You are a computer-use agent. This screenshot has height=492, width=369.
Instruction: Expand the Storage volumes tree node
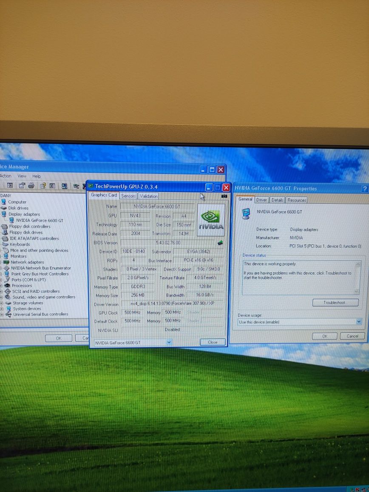tap(2, 303)
